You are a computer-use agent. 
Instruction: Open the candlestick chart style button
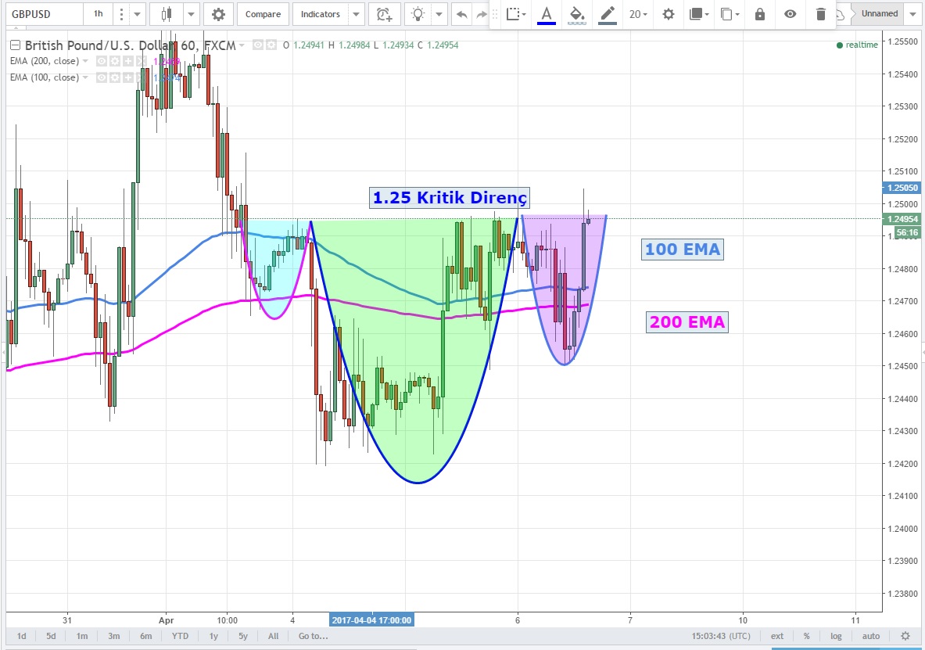[x=166, y=14]
